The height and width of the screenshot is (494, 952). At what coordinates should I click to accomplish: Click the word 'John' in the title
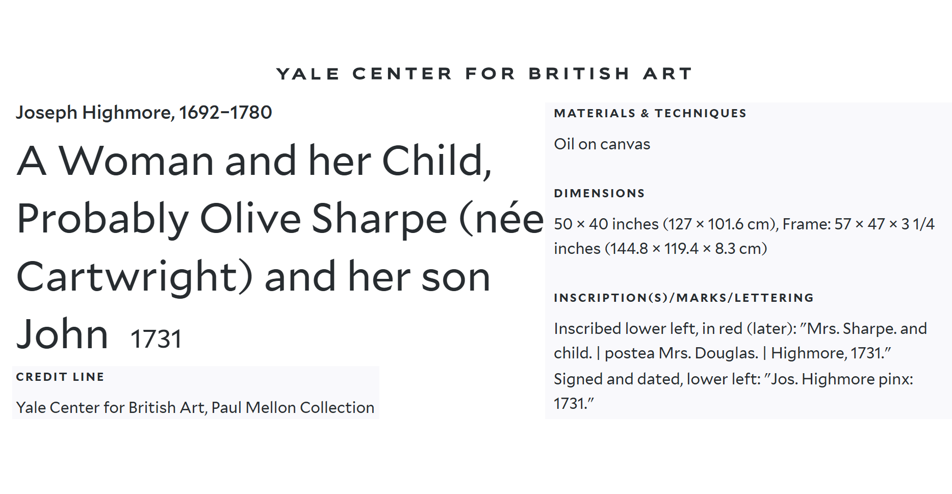tap(62, 334)
